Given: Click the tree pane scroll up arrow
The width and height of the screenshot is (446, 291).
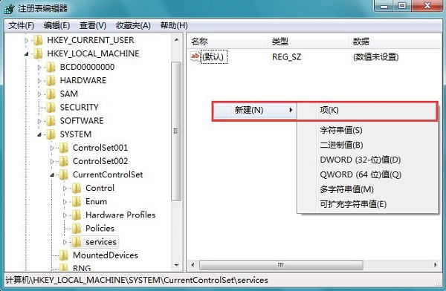Looking at the screenshot, I should (176, 40).
